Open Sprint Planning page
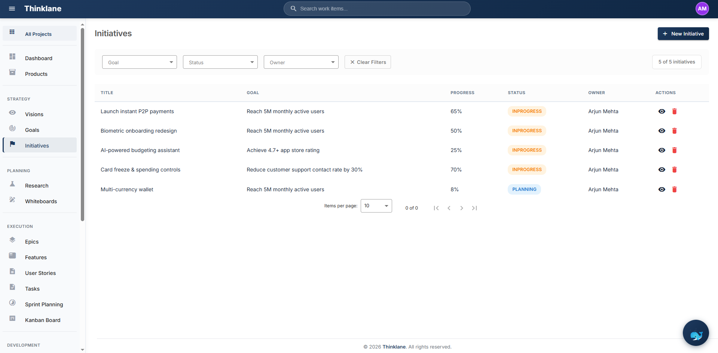718x353 pixels. click(40, 304)
